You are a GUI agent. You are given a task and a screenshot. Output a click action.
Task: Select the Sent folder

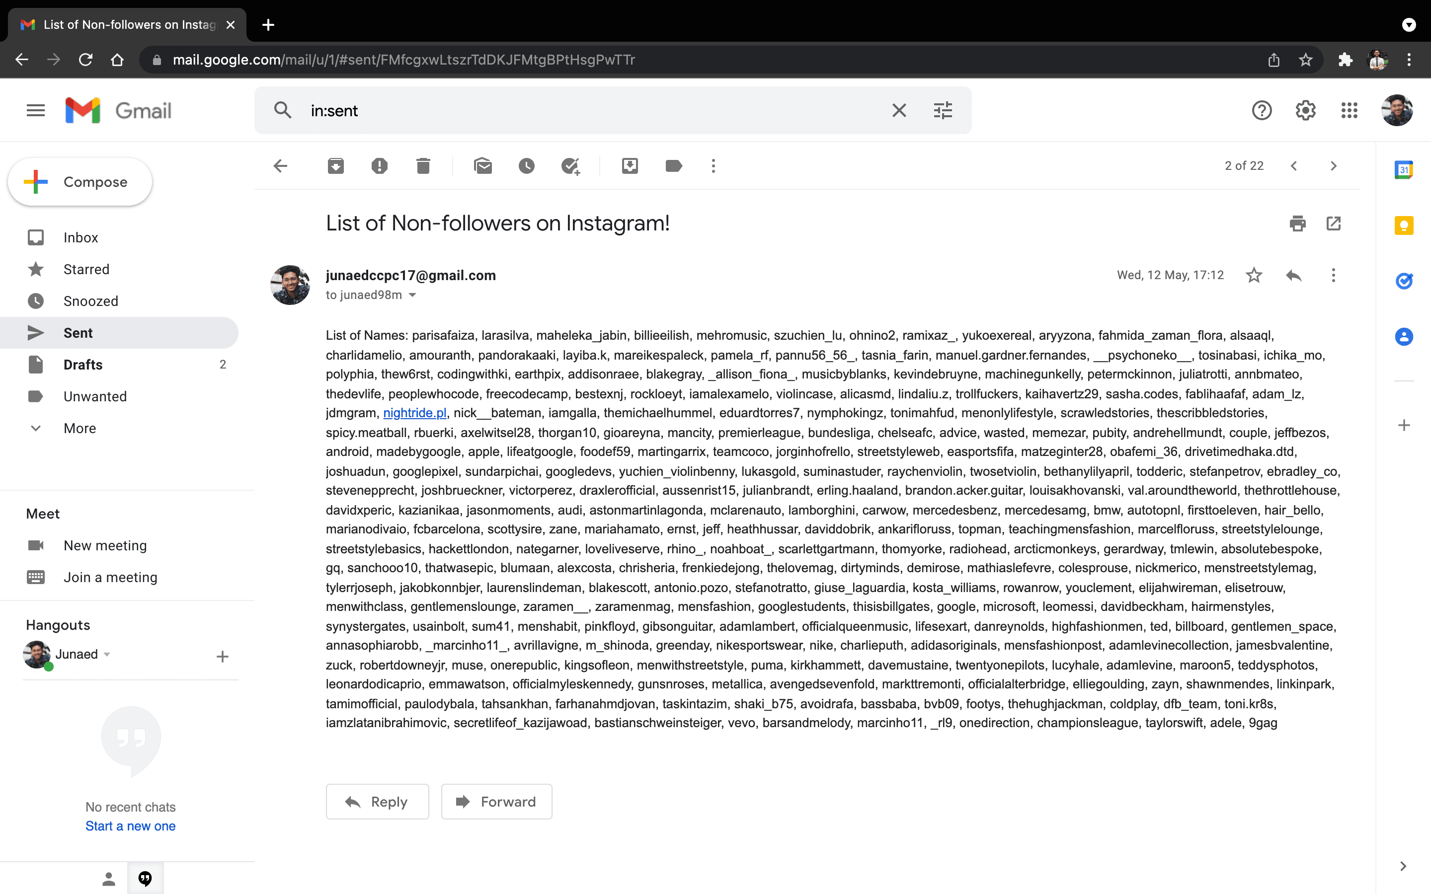tap(119, 333)
